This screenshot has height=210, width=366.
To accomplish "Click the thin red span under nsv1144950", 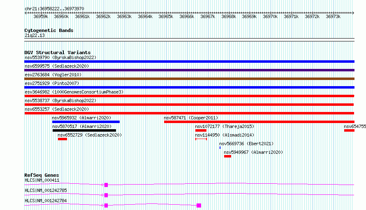I will [x=201, y=139].
